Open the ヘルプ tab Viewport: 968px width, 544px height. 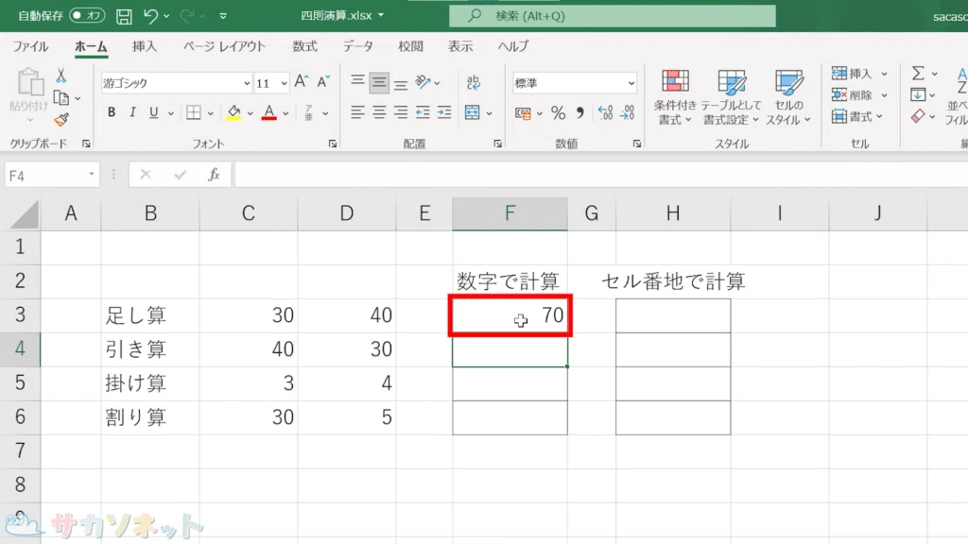(x=513, y=46)
